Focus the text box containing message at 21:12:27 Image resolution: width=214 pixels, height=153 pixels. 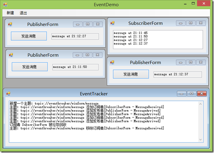(x=75, y=36)
